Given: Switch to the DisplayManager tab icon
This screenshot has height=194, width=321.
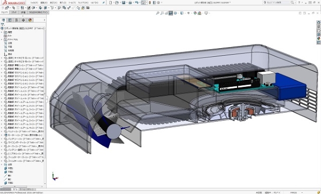Looking at the screenshot, I should coord(30,20).
